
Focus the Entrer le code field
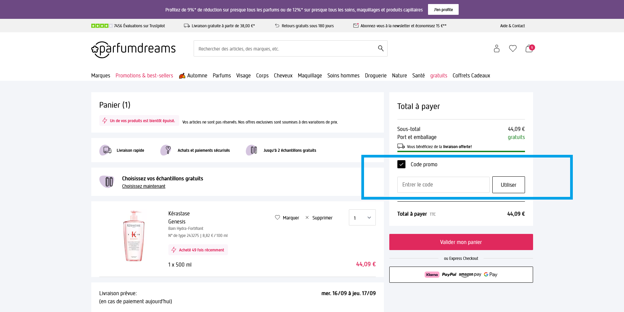(444, 185)
